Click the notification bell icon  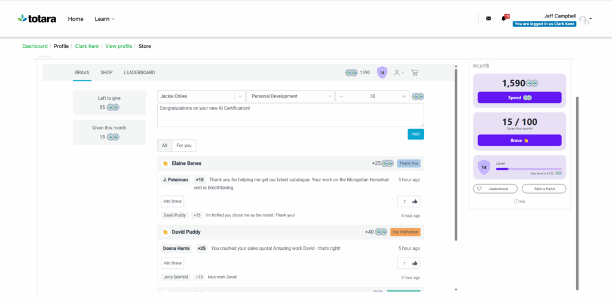[504, 19]
